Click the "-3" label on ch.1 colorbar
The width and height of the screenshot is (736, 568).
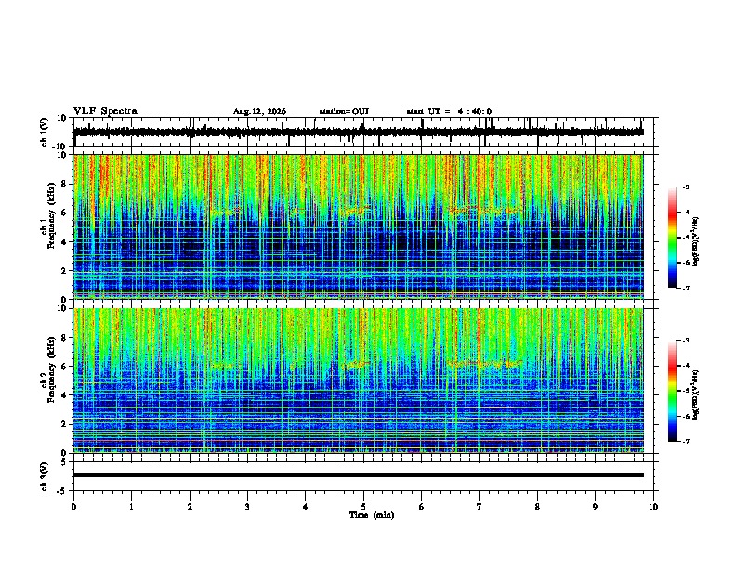686,187
